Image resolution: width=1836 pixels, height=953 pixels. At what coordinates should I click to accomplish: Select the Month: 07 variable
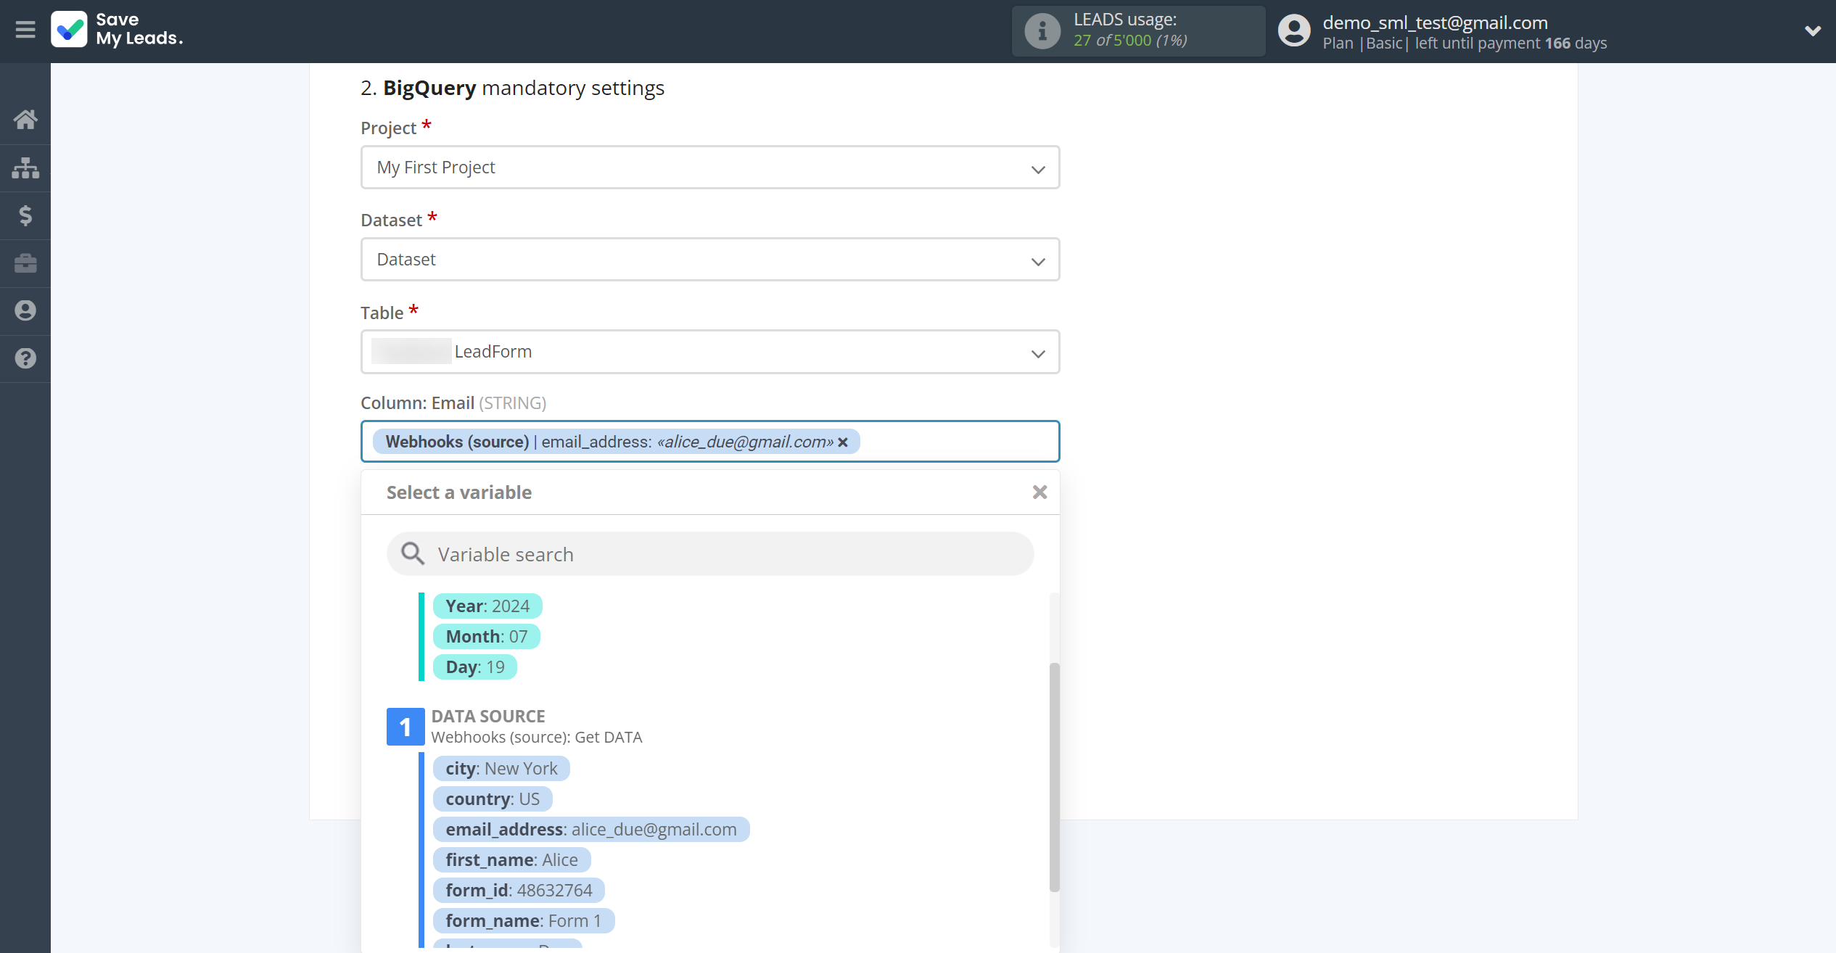coord(486,637)
